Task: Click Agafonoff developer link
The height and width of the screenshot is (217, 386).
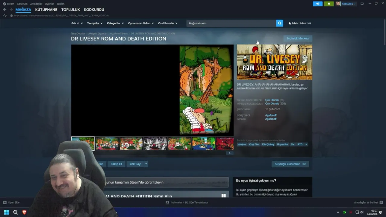Action: pyautogui.click(x=271, y=115)
